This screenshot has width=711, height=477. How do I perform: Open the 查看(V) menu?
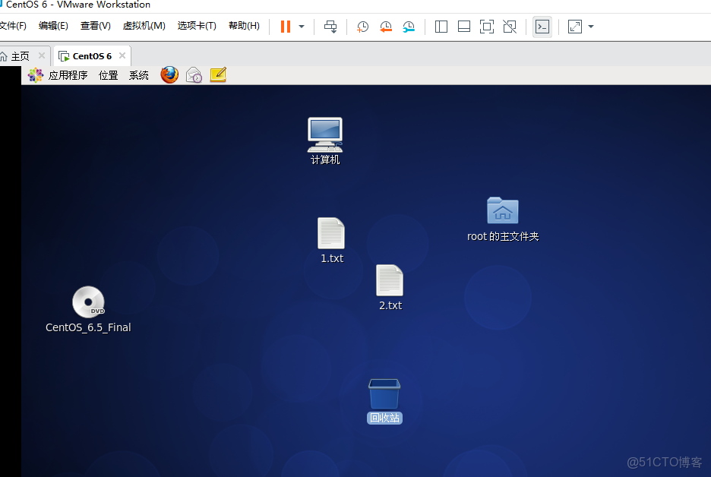(95, 26)
